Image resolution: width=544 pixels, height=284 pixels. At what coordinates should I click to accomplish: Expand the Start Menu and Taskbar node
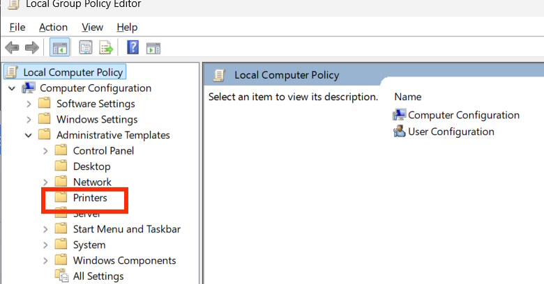coord(45,229)
